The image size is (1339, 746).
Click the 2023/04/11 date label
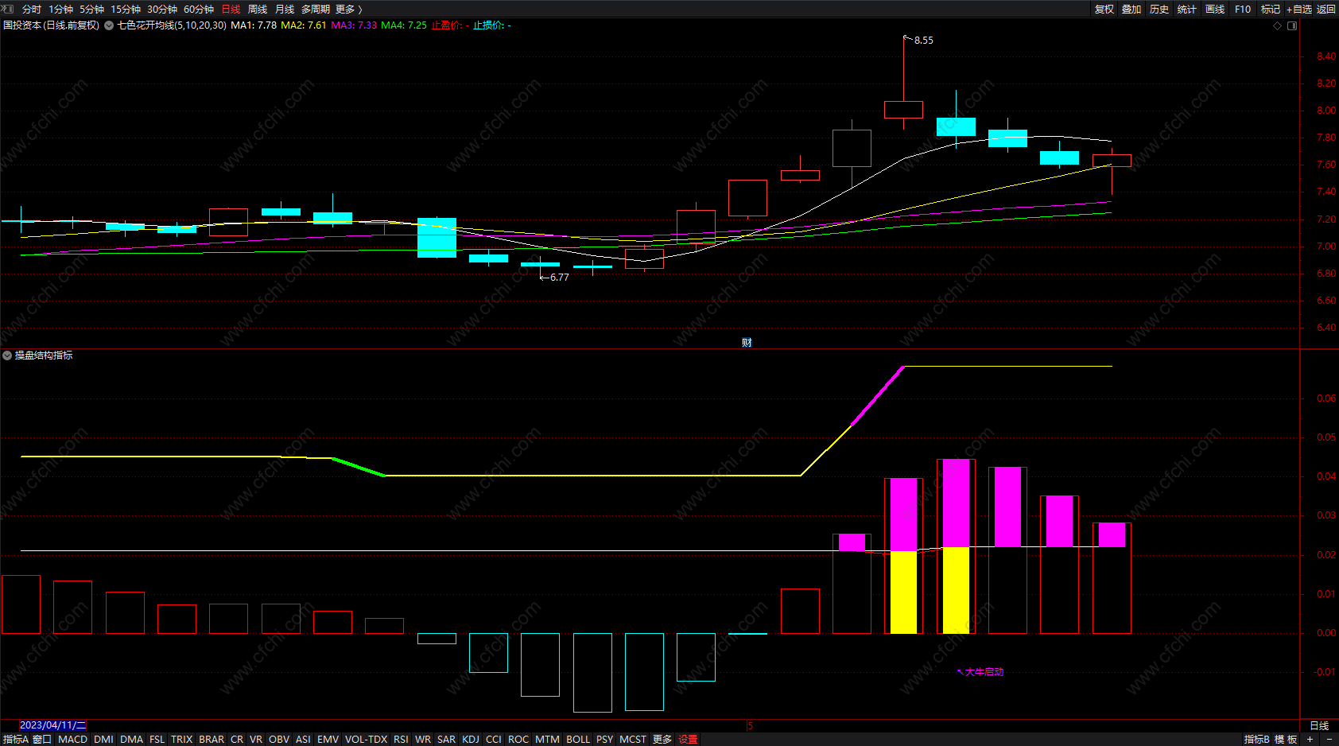click(52, 725)
